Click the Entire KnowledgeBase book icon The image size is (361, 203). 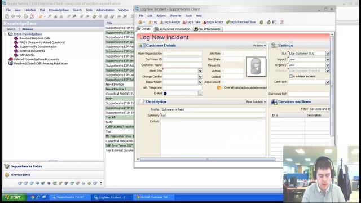pos(11,34)
